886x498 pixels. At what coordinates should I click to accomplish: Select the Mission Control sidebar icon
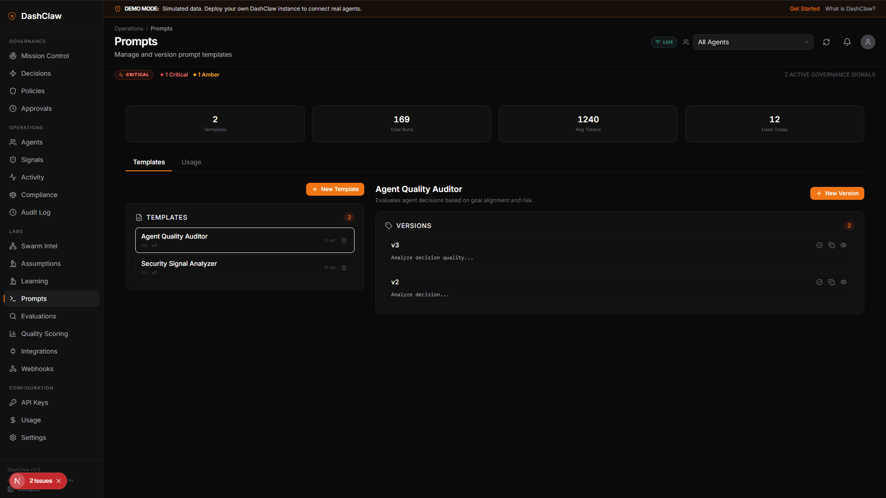[x=13, y=56]
